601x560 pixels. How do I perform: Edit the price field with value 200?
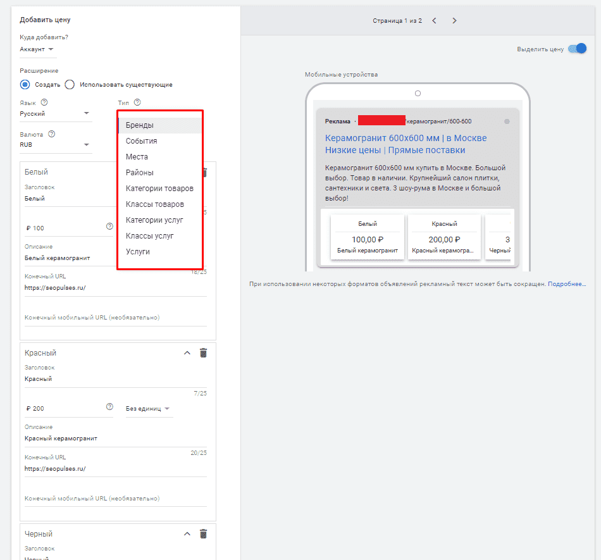[x=65, y=409]
